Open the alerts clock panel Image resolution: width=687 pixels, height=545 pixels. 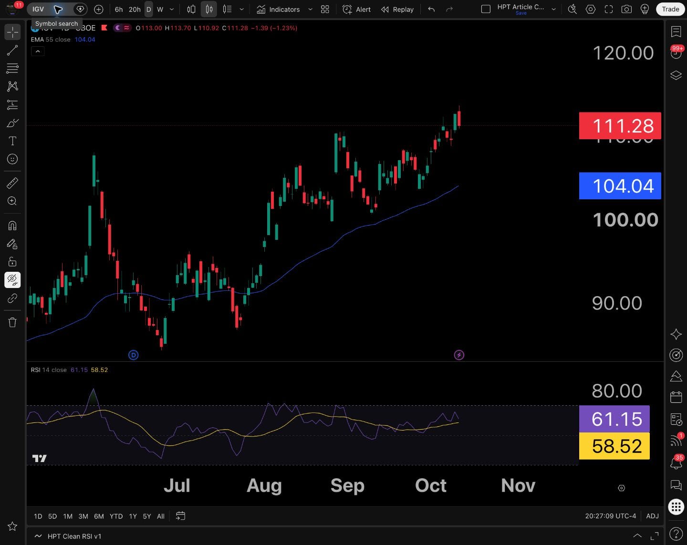(x=676, y=53)
